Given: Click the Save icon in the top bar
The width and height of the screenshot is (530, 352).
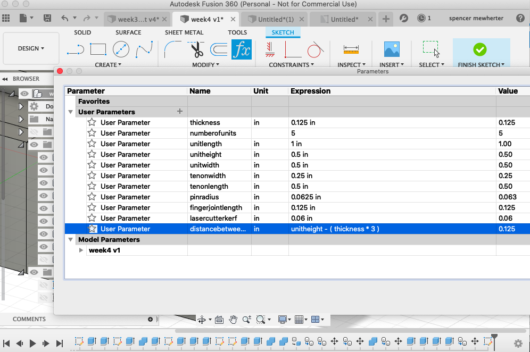Looking at the screenshot, I should pos(47,18).
